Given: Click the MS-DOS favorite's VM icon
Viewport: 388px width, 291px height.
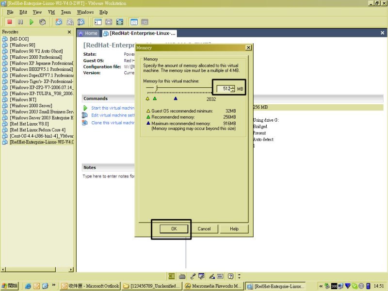Looking at the screenshot, I should pos(5,39).
